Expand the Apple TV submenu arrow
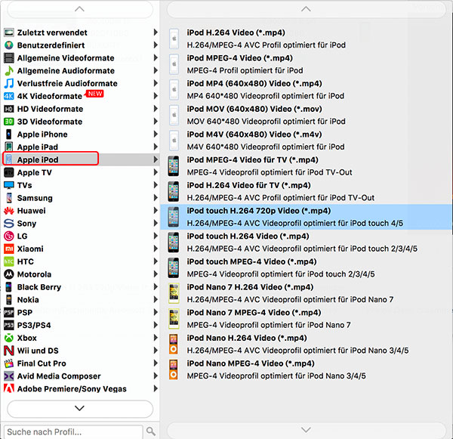Screen dimensions: 453x439 (x=156, y=172)
